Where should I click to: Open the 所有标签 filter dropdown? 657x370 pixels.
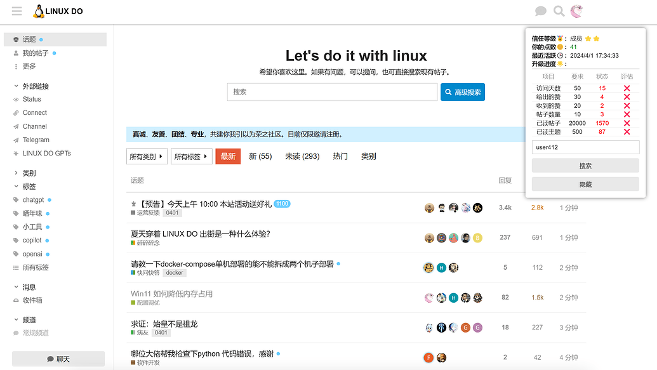point(192,156)
